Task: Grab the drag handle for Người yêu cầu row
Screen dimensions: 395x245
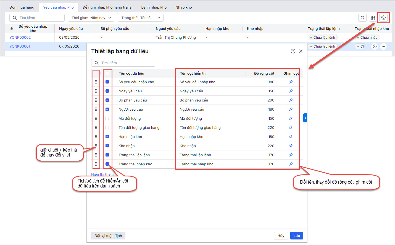Action: [96, 109]
